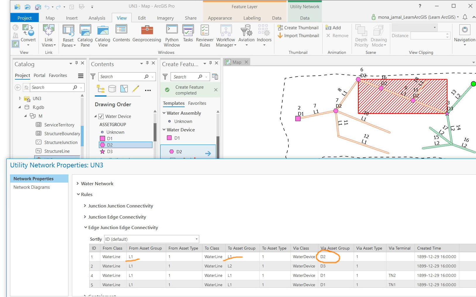Open the D2 template arrow button
This screenshot has height=297, width=476.
(208, 153)
